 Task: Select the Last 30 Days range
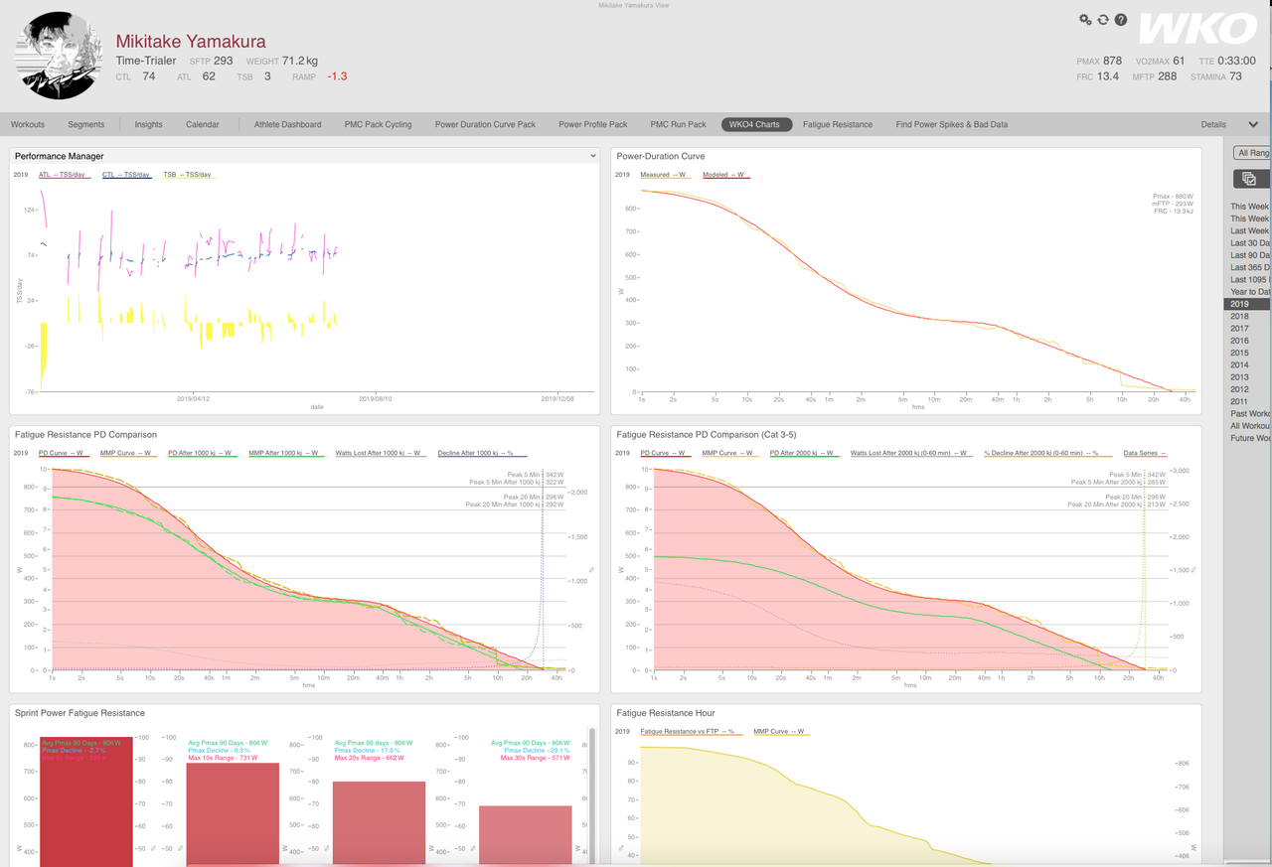[1249, 243]
